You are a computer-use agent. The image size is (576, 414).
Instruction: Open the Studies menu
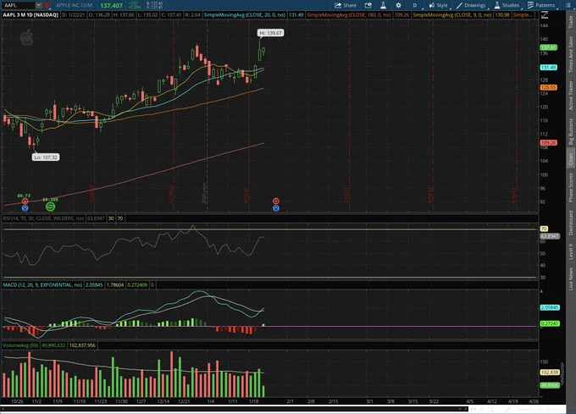pyautogui.click(x=507, y=5)
